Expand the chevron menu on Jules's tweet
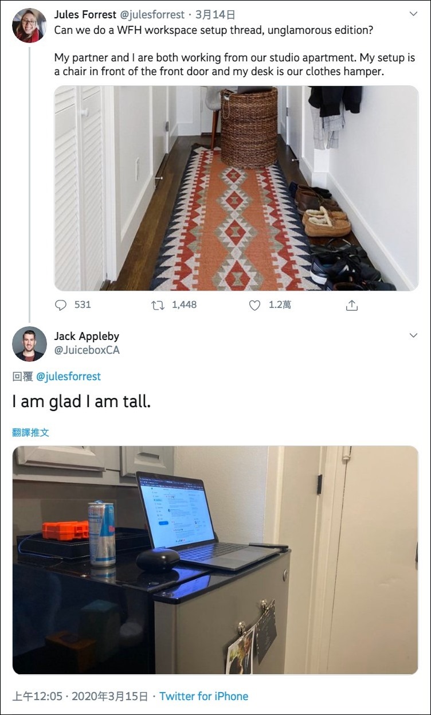Image resolution: width=431 pixels, height=715 pixels. [413, 13]
